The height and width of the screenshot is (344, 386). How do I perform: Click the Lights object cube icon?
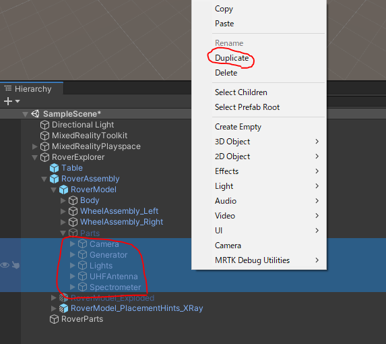(82, 265)
